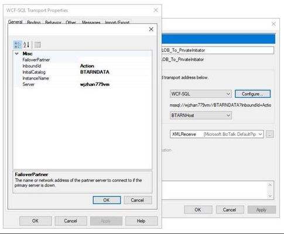Click the LOB_To_PrivateInitiator name field
Viewport: 284px width, 234px height.
[218, 50]
